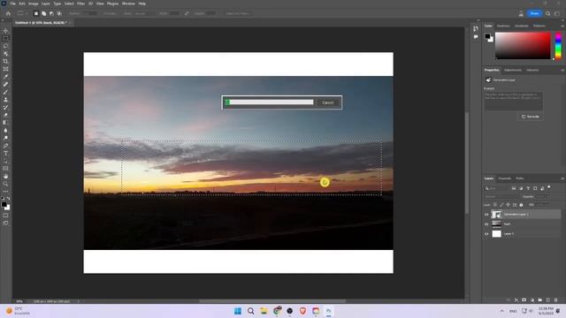Open the Layers panel flyout menu
The height and width of the screenshot is (318, 566).
pos(562,178)
